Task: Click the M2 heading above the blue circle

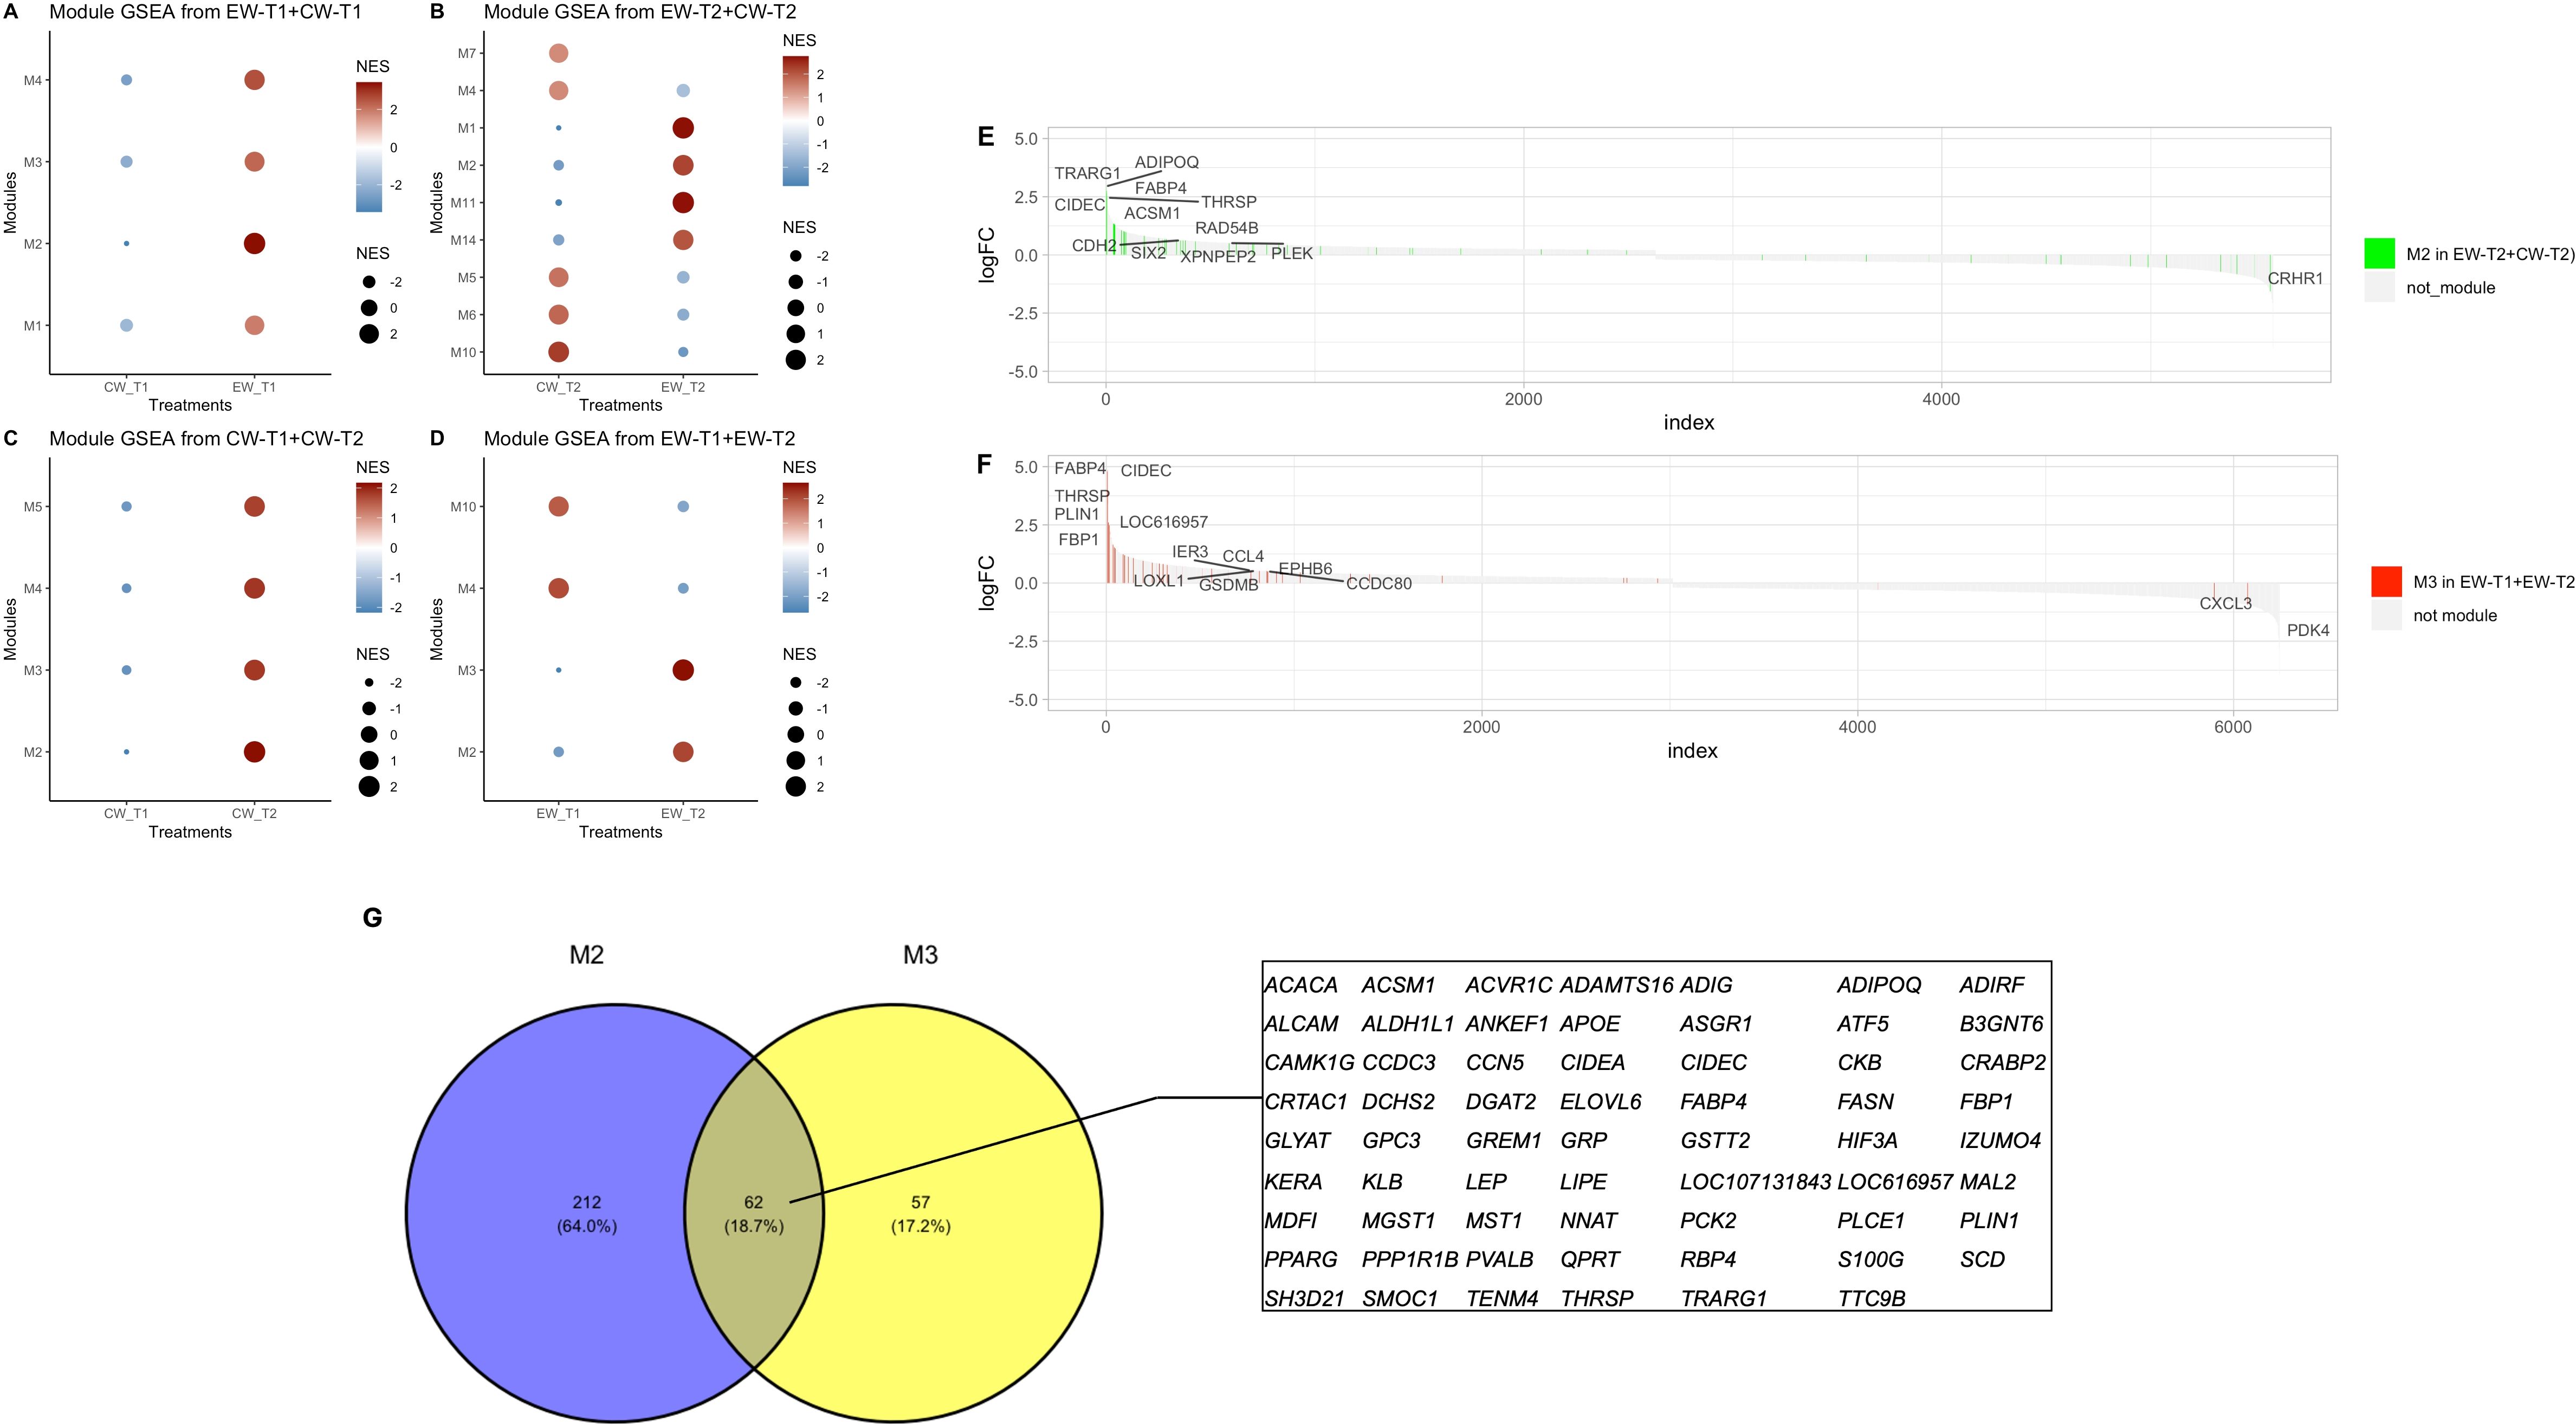Action: tap(587, 955)
